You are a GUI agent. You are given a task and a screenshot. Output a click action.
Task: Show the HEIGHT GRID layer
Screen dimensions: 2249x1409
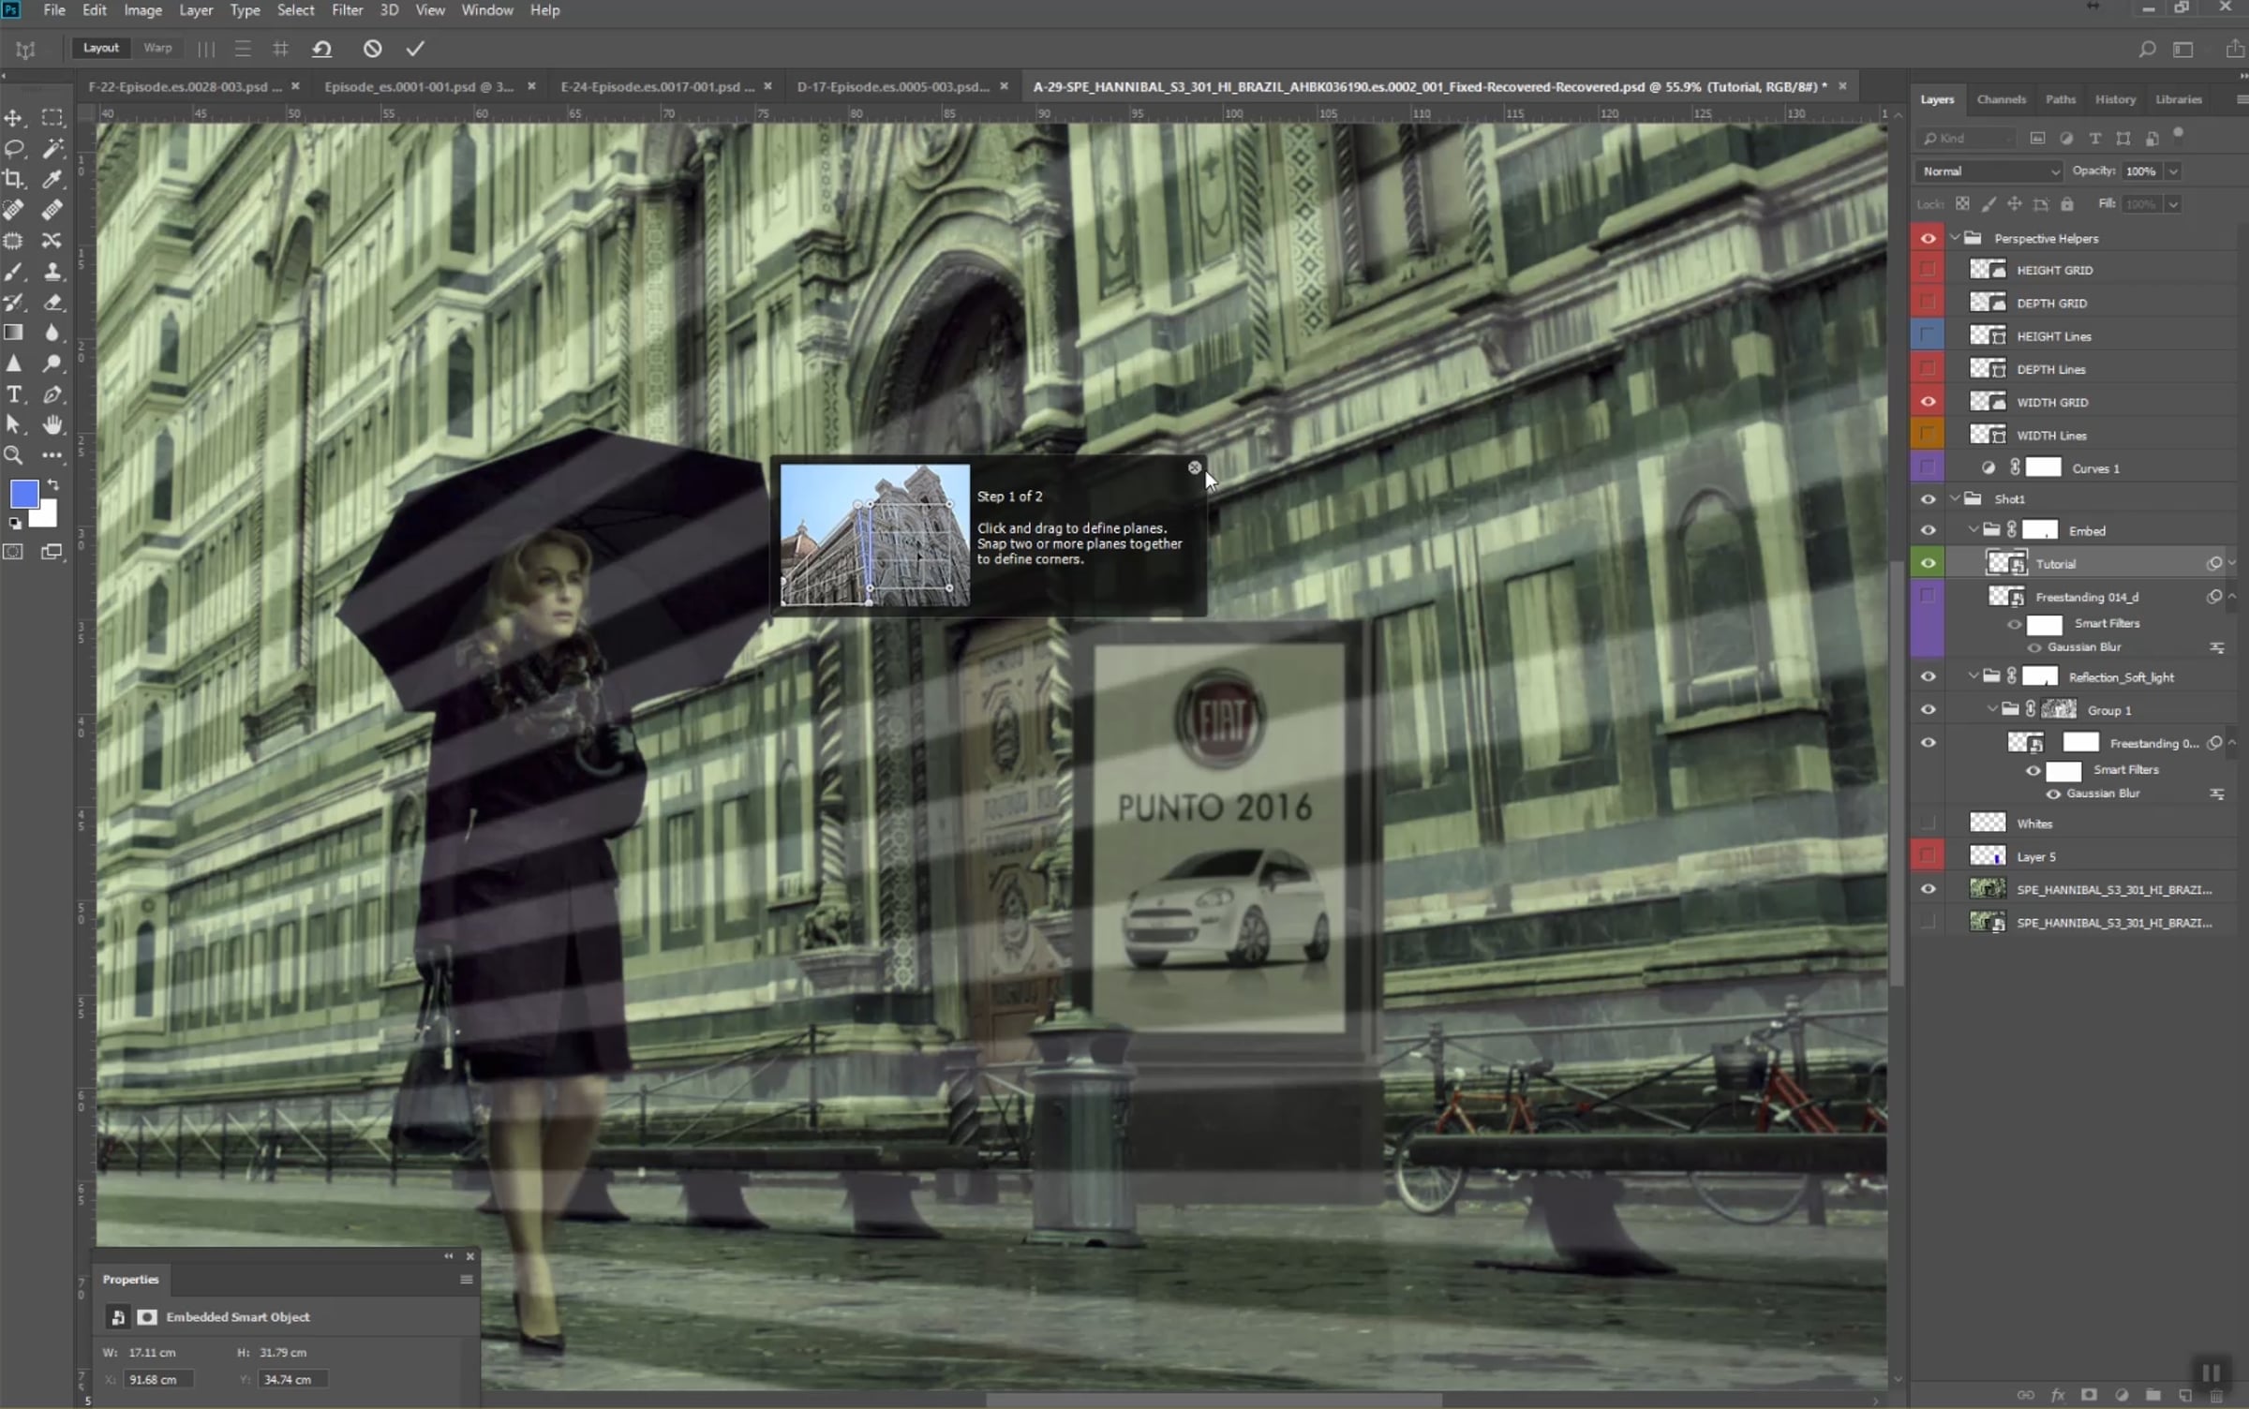pyautogui.click(x=1928, y=270)
